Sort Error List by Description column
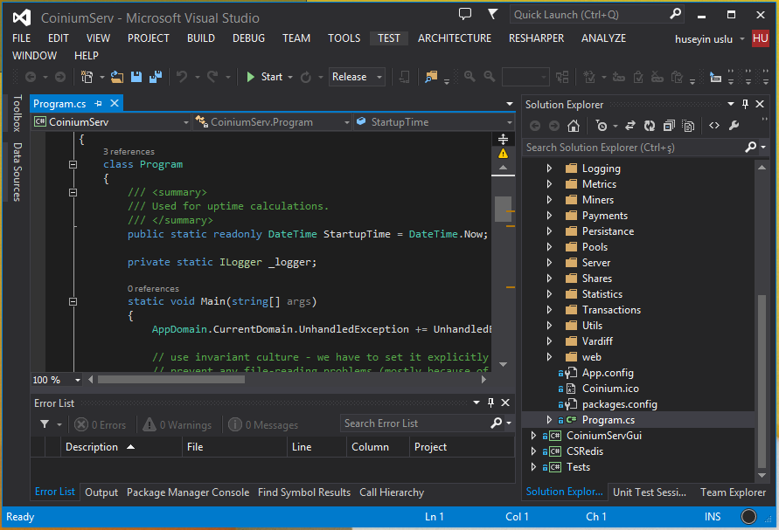The image size is (779, 530). (92, 447)
